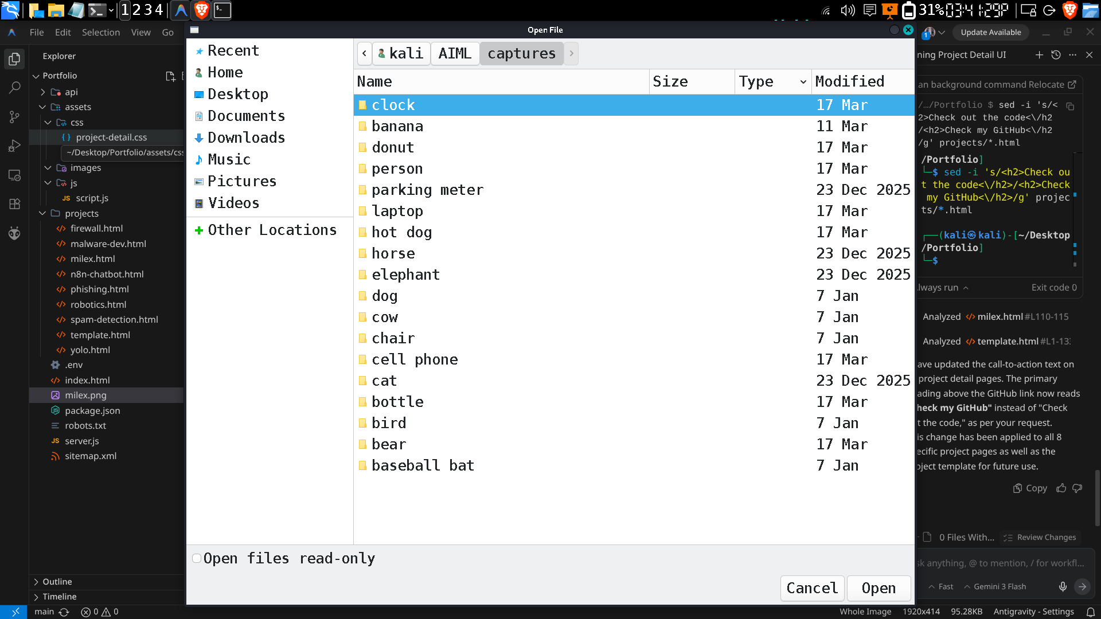Select the captures path breadcrumb

click(x=521, y=53)
